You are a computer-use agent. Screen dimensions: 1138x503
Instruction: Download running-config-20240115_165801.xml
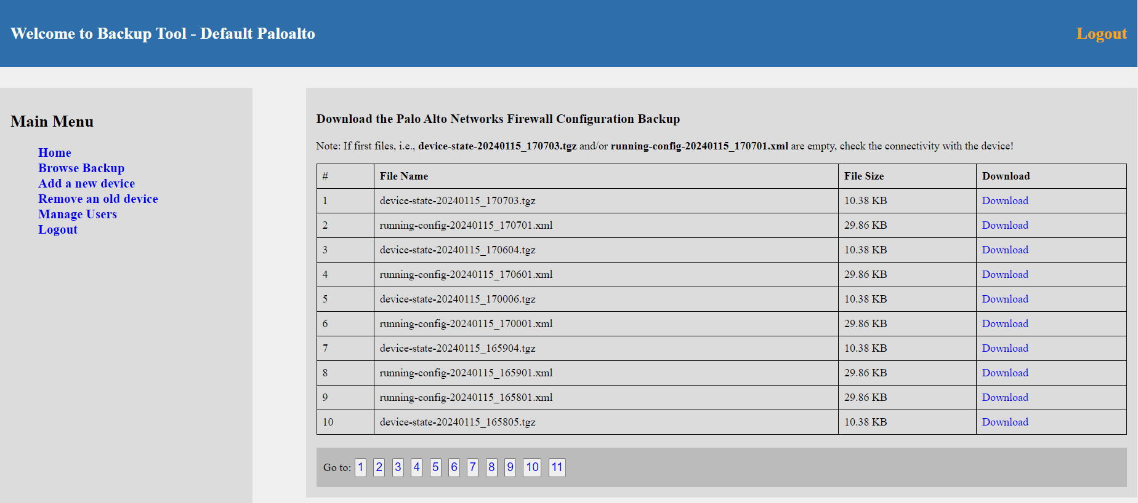1005,397
